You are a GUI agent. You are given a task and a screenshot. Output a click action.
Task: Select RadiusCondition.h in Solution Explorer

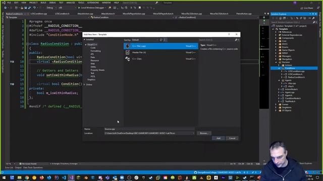(296, 77)
